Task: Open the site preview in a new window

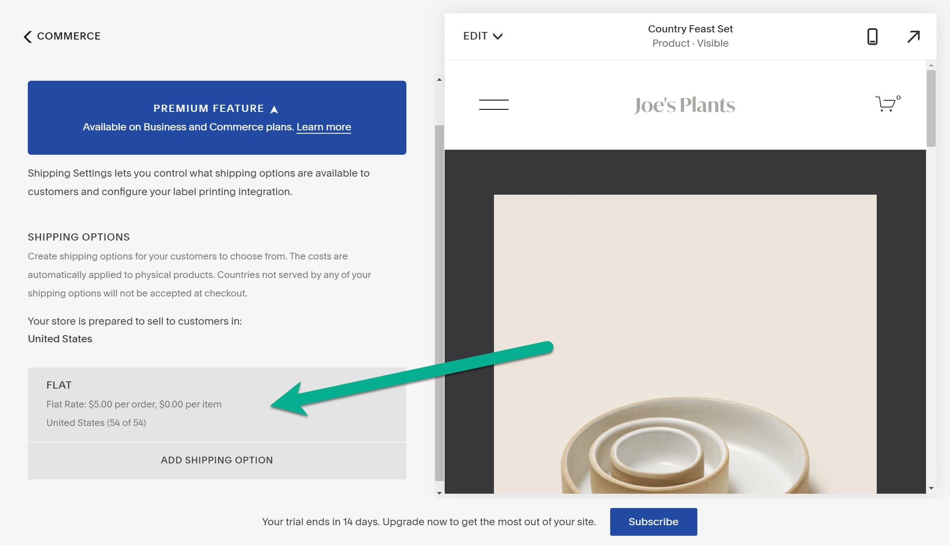Action: (x=913, y=37)
